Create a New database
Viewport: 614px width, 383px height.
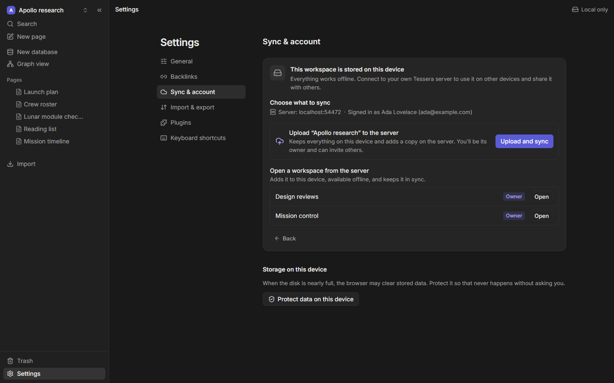[x=54, y=52]
